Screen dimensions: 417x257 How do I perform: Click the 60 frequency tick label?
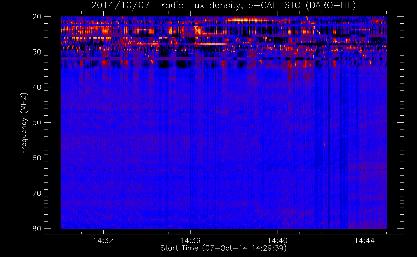tap(37, 158)
